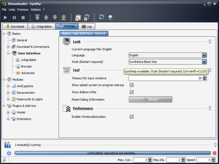This screenshot has width=219, height=164.
Task: Open the Premium menu
Action: click(x=23, y=10)
